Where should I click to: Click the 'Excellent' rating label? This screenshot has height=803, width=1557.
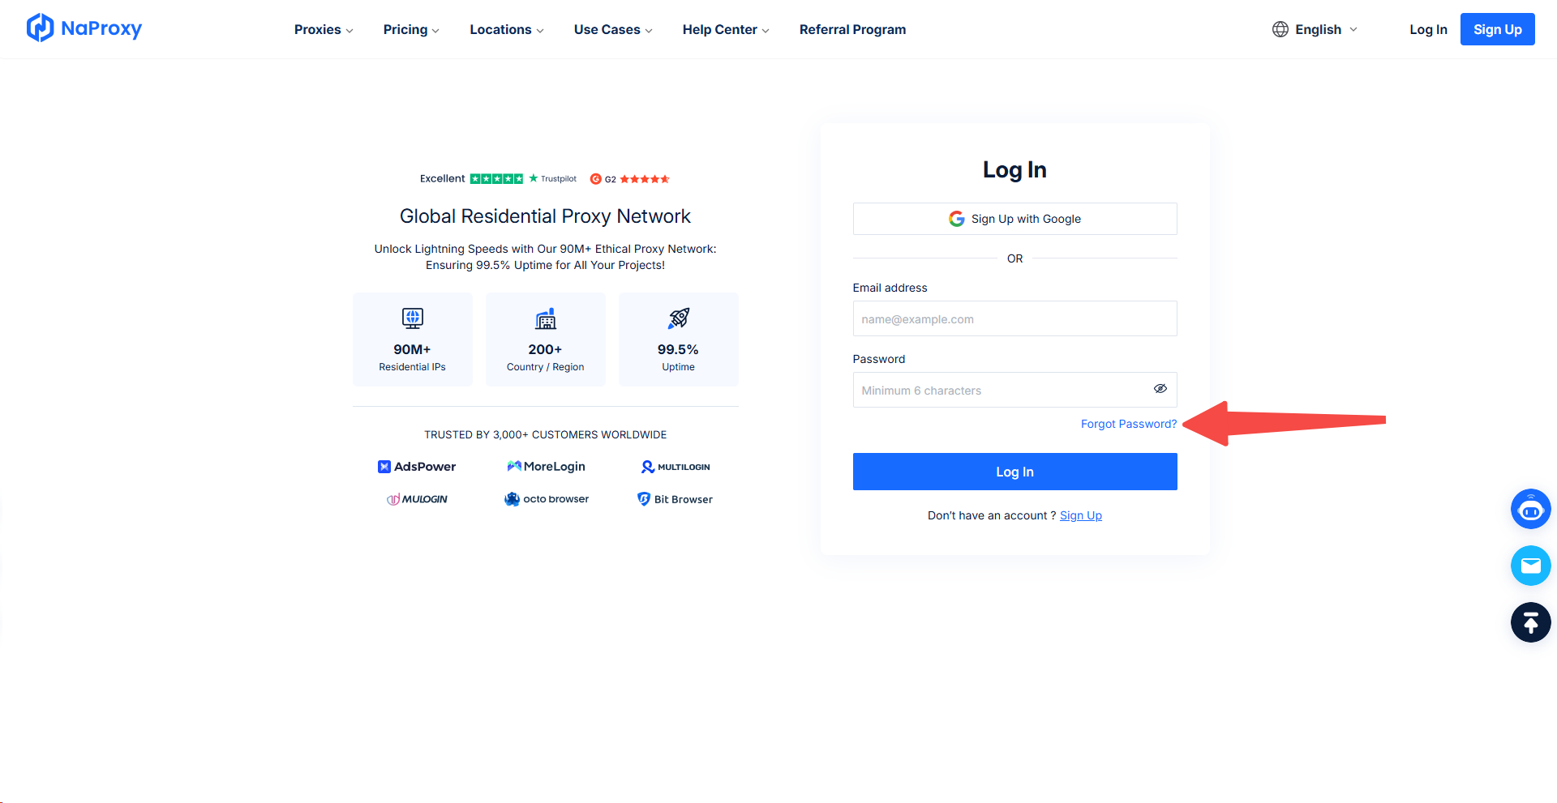pos(443,178)
